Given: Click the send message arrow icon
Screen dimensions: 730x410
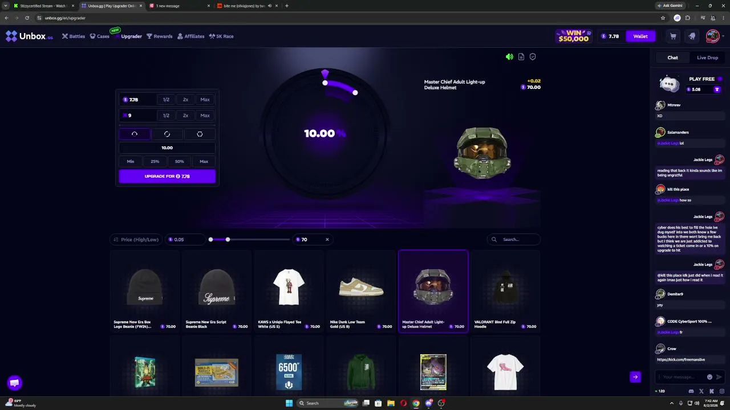Looking at the screenshot, I should click(x=719, y=377).
